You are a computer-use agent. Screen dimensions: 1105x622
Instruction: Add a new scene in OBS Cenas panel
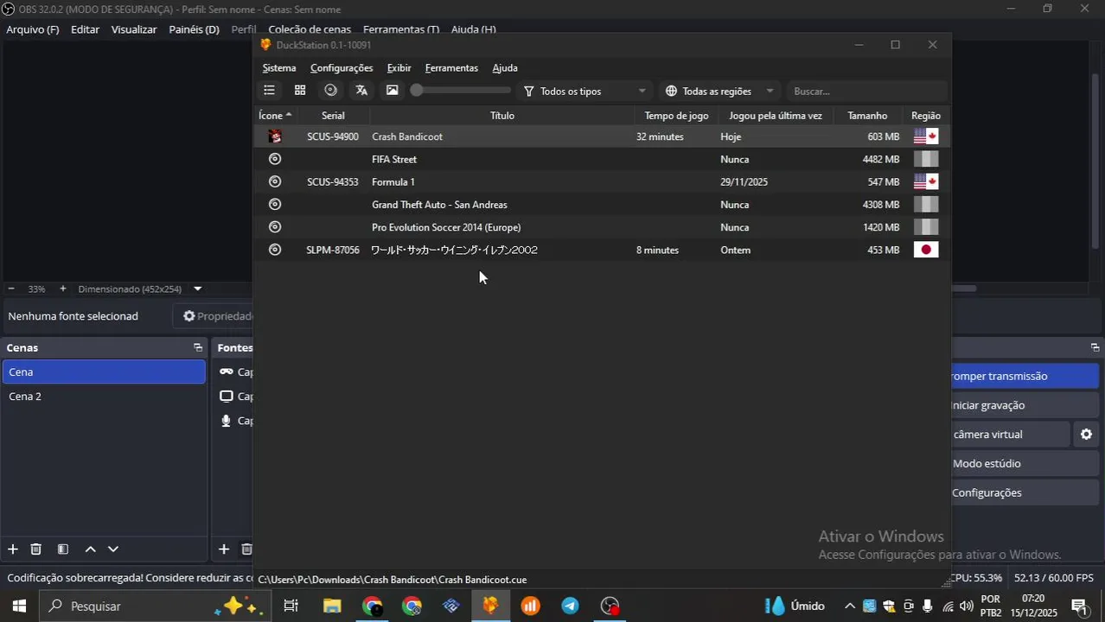click(13, 549)
